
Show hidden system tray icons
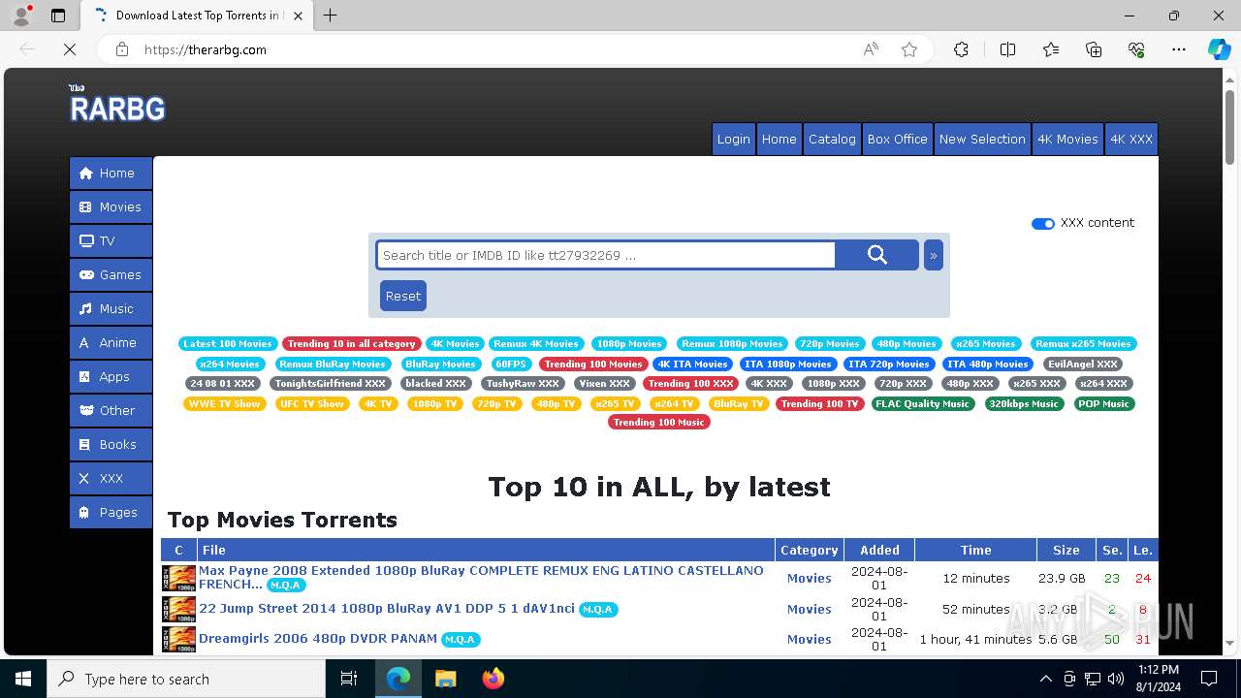1045,679
